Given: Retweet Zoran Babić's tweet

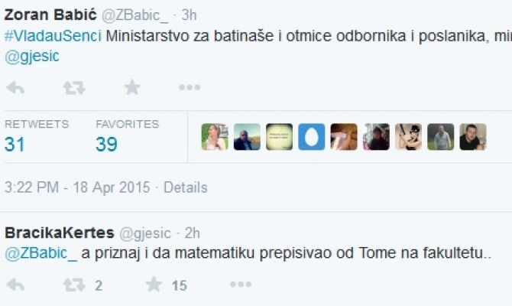Looking at the screenshot, I should pos(74,88).
